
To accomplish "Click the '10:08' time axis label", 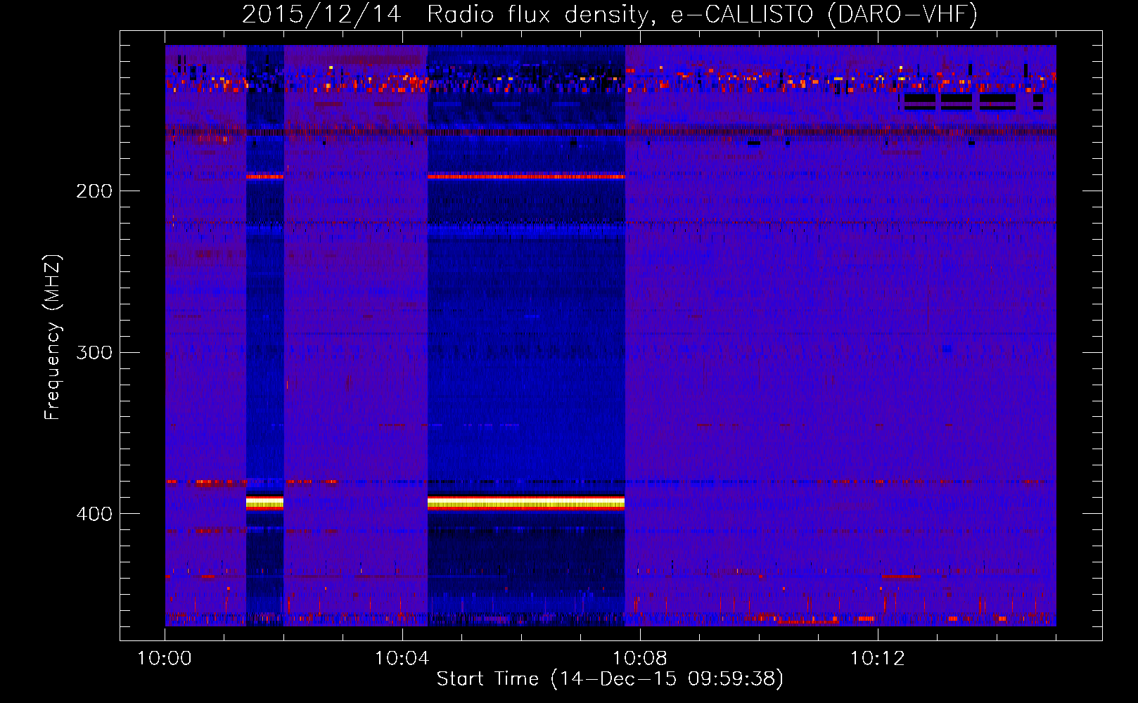I will click(639, 659).
